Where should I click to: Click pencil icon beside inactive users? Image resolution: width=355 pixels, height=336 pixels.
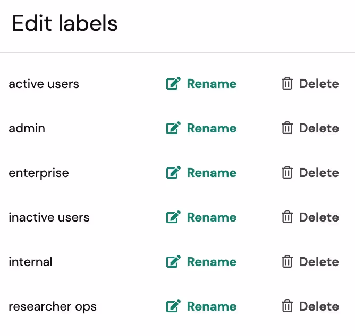(x=173, y=217)
